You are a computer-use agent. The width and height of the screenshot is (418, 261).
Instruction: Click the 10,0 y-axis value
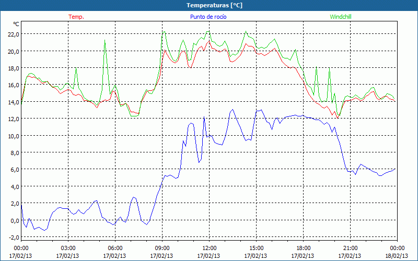14,136
